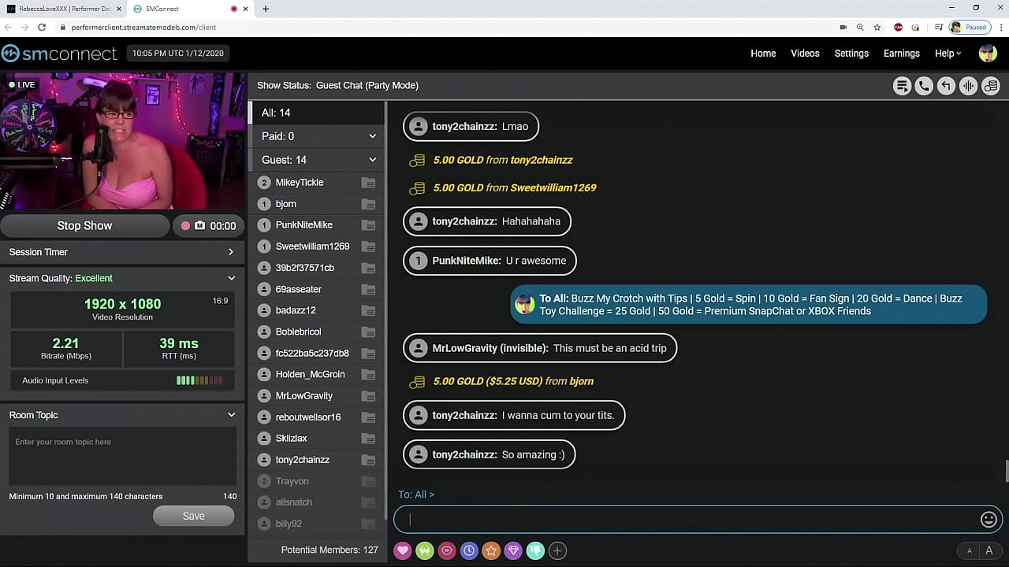Collapse the Guest: 14 user list
This screenshot has height=567, width=1009.
(372, 160)
